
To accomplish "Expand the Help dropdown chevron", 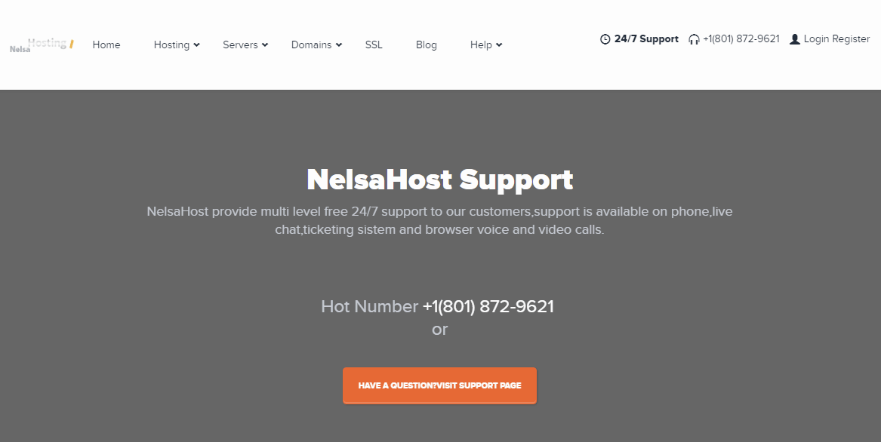I will click(x=499, y=45).
